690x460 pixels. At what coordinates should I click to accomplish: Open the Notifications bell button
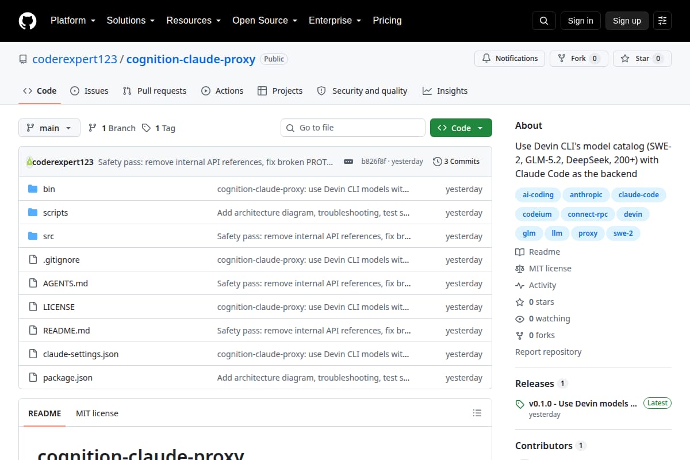pos(510,59)
